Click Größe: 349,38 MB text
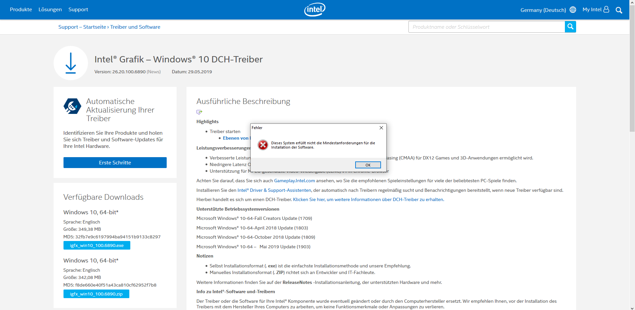This screenshot has width=635, height=310. [x=82, y=229]
